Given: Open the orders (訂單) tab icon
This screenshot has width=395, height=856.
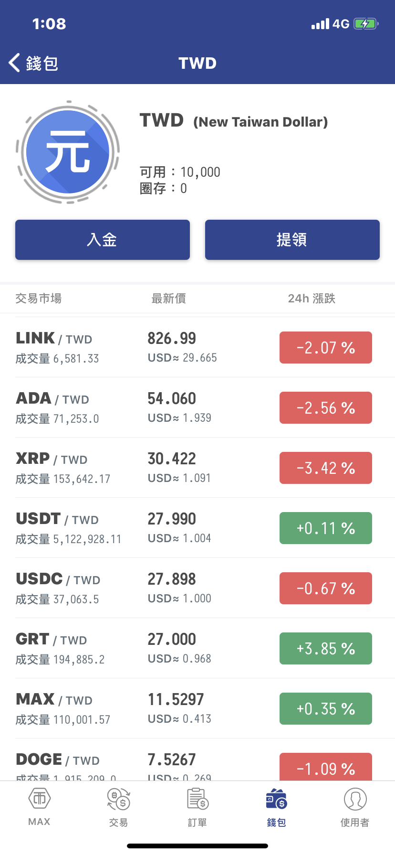Looking at the screenshot, I should tap(197, 800).
